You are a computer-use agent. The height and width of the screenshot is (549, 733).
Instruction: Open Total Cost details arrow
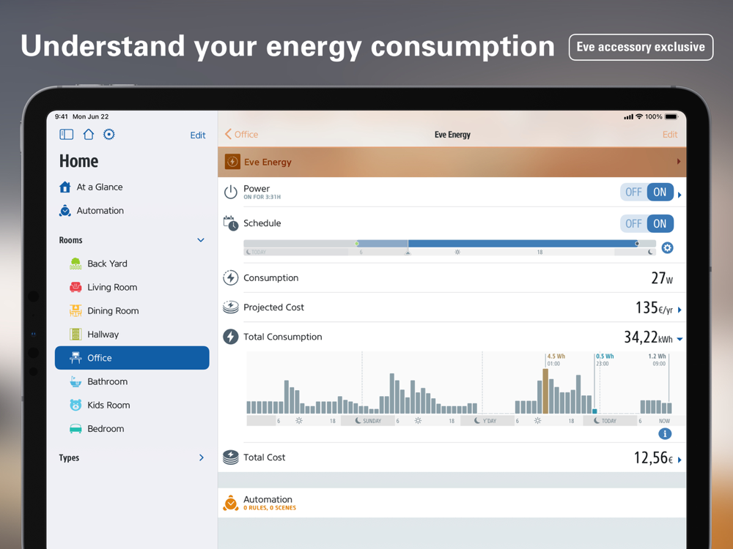click(x=679, y=460)
